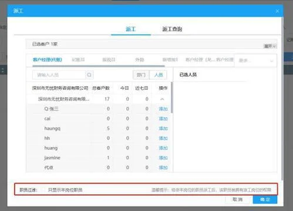Screen dimensions: 293x211
Task: Select the 报税员 role tab
Action: 109,60
